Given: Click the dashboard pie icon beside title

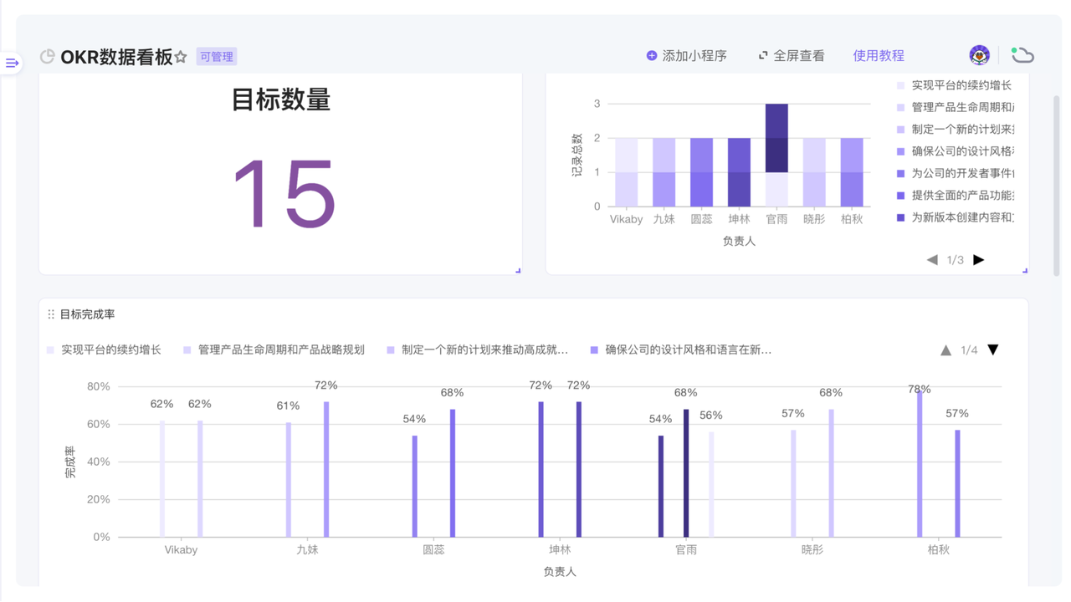Looking at the screenshot, I should tap(48, 57).
